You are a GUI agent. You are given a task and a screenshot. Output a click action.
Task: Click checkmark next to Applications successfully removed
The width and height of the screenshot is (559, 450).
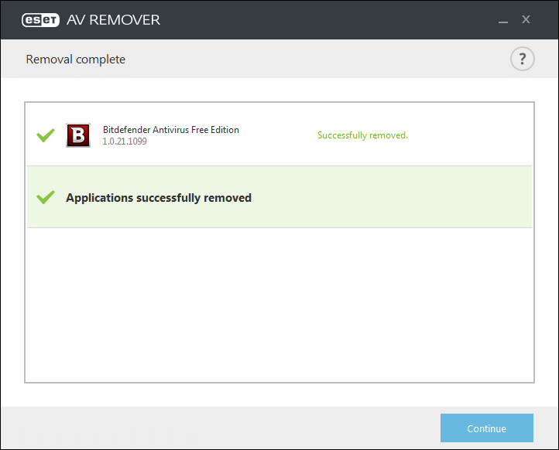(x=46, y=197)
